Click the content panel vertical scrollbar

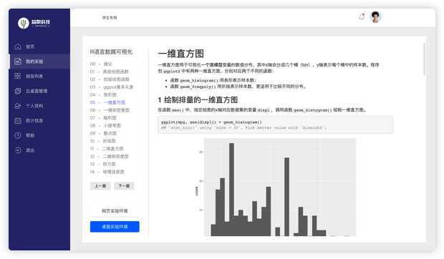(x=424, y=59)
